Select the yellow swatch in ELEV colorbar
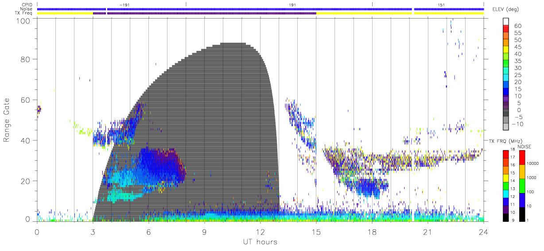The height and width of the screenshot is (251, 544). tap(506, 50)
